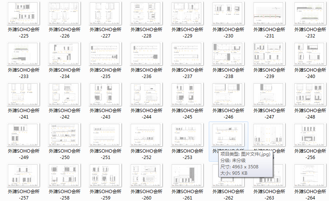Select the 外滩SOHO会所-225 drawing thumbnail

pos(24,13)
